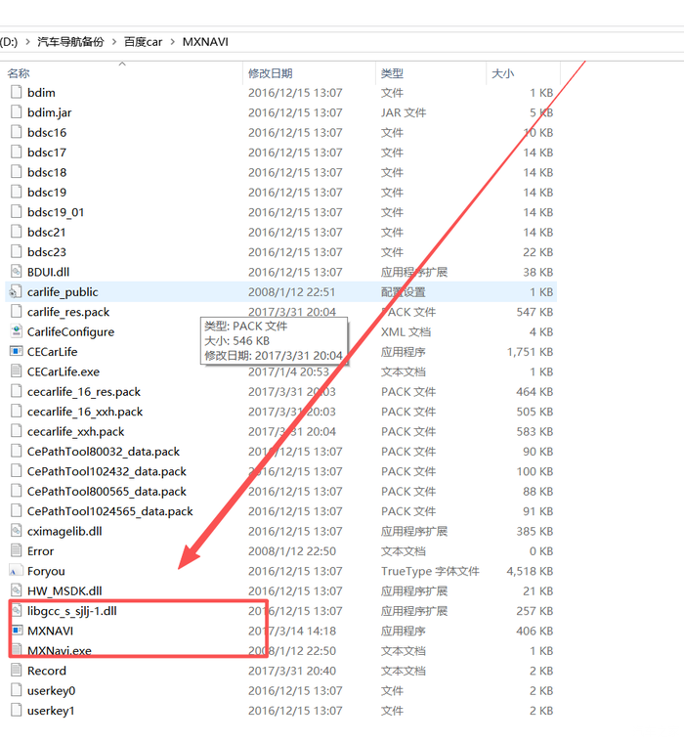Select the cximagelib.dll file icon
The image size is (684, 742).
tap(16, 531)
